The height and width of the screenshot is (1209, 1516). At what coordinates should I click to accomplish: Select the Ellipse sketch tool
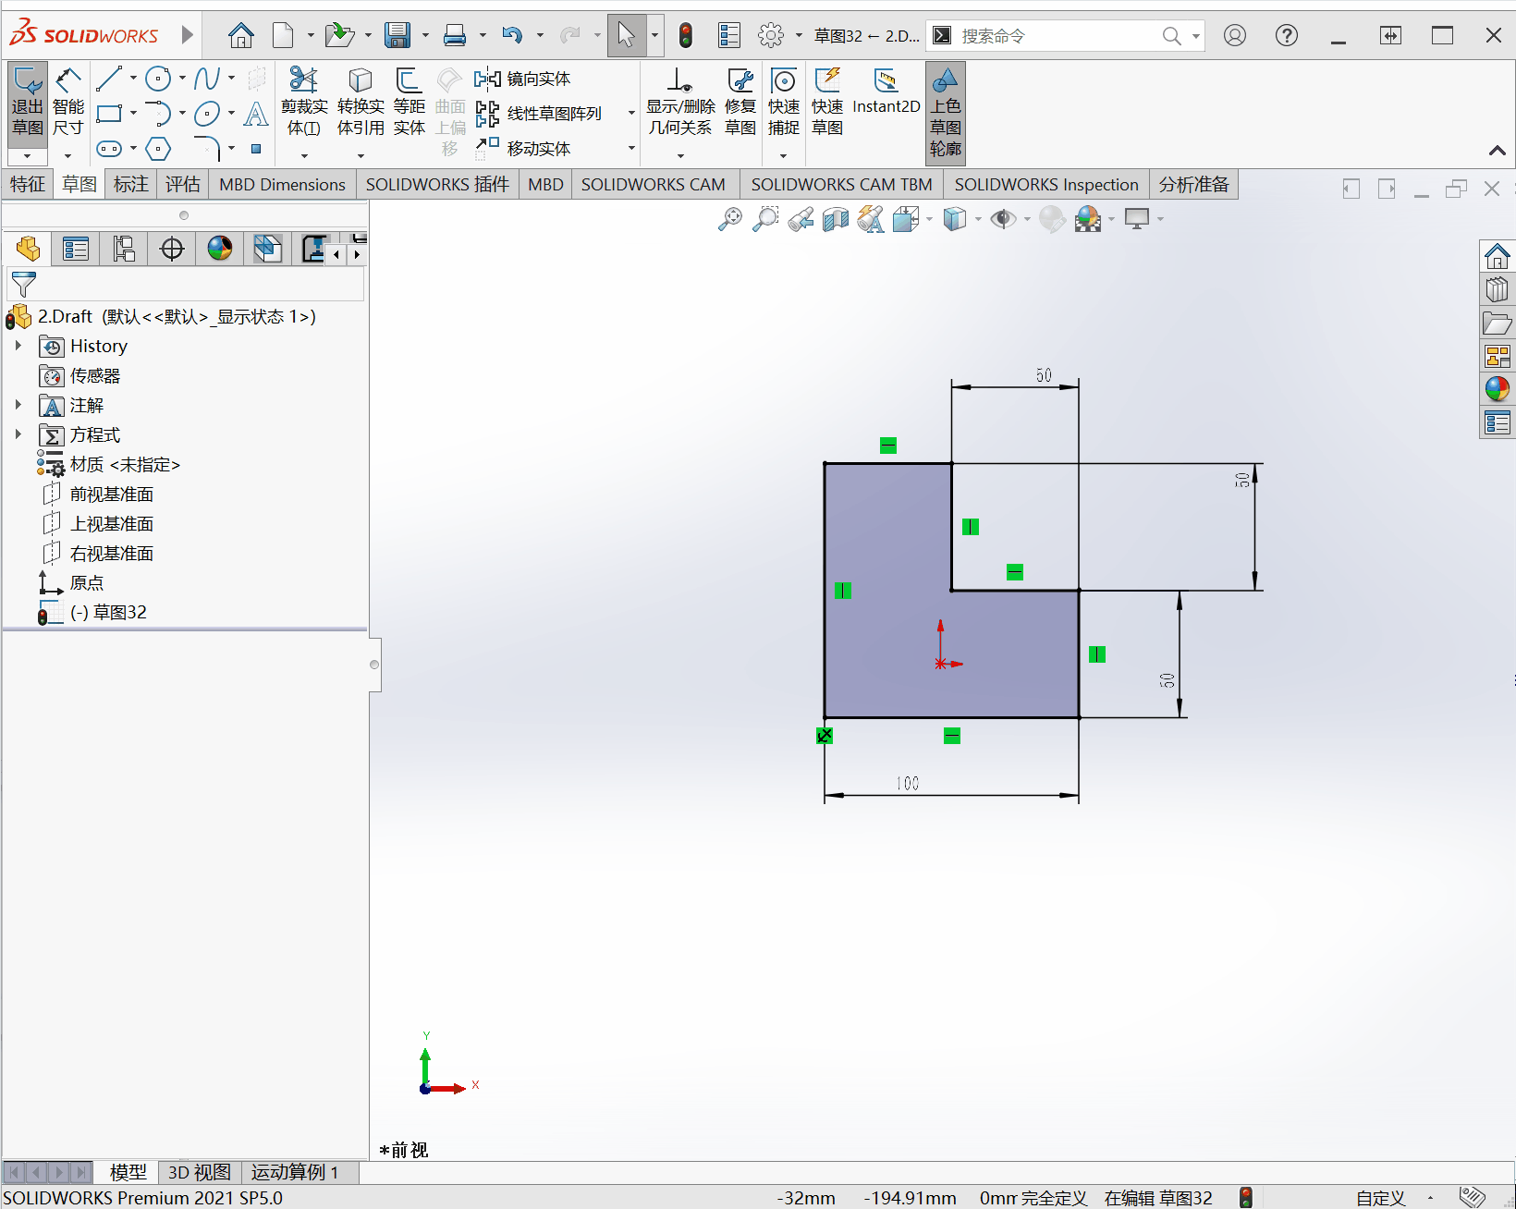click(x=207, y=114)
